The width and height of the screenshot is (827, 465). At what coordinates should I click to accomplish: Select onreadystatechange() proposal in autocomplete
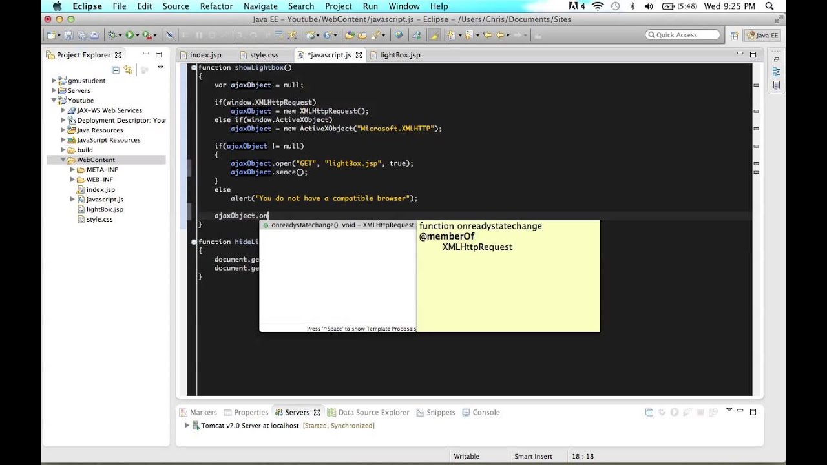(x=338, y=225)
